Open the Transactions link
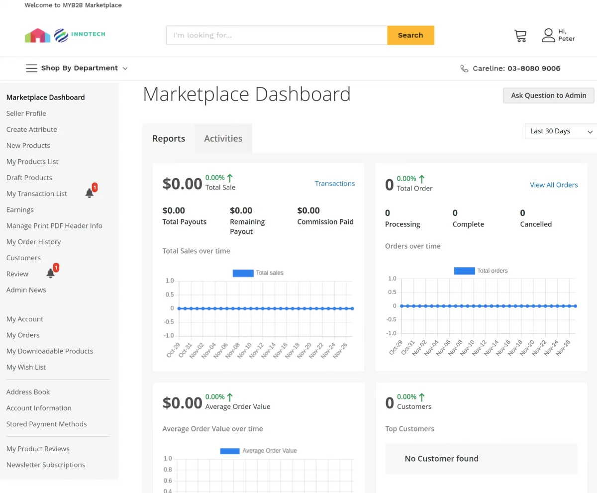Viewport: 597px width, 493px height. (x=335, y=183)
